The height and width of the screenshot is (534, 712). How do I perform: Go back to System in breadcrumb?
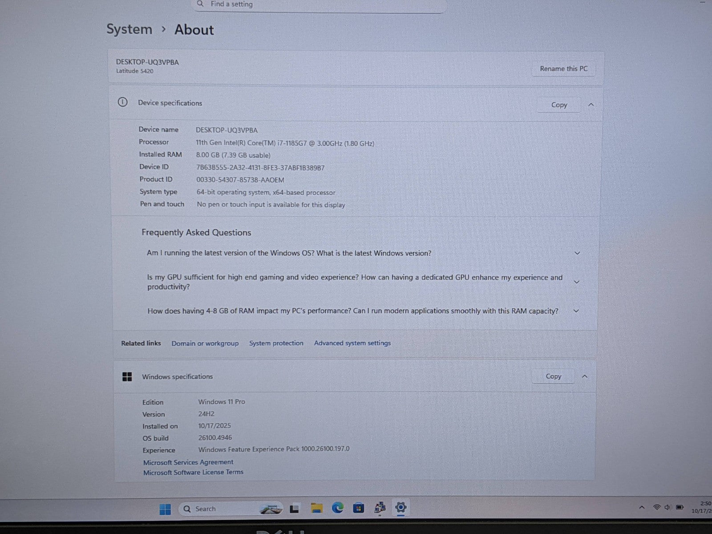coord(129,29)
